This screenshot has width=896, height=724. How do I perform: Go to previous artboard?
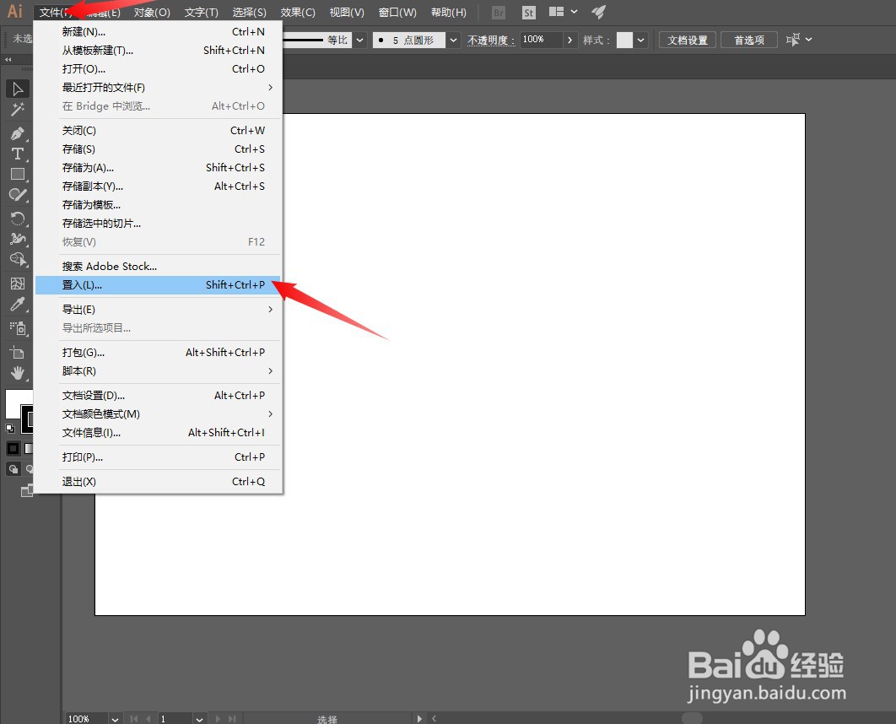click(148, 718)
